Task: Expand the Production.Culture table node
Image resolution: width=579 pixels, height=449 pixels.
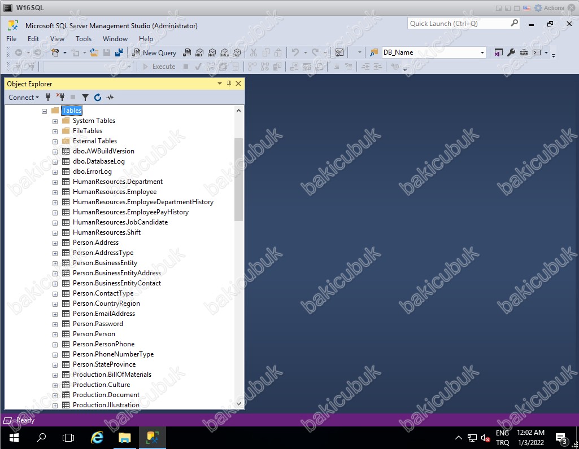Action: (55, 386)
